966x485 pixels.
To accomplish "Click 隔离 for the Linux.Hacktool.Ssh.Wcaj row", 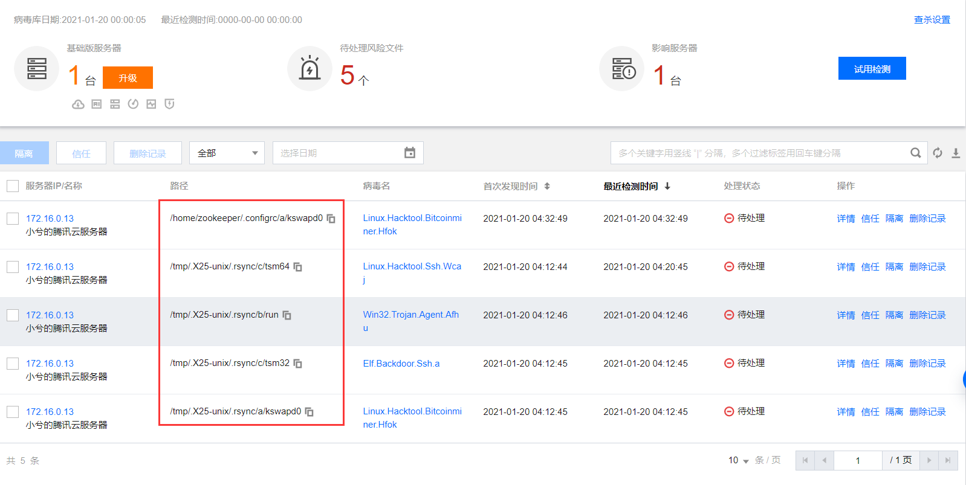I will (894, 267).
